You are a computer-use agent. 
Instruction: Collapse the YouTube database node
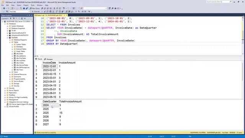(7, 38)
